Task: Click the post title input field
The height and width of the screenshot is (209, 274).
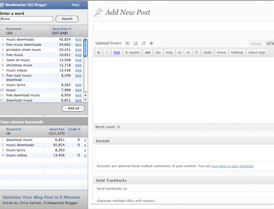Action: pyautogui.click(x=184, y=27)
